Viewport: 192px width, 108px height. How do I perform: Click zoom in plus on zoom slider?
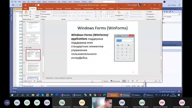click(x=153, y=81)
